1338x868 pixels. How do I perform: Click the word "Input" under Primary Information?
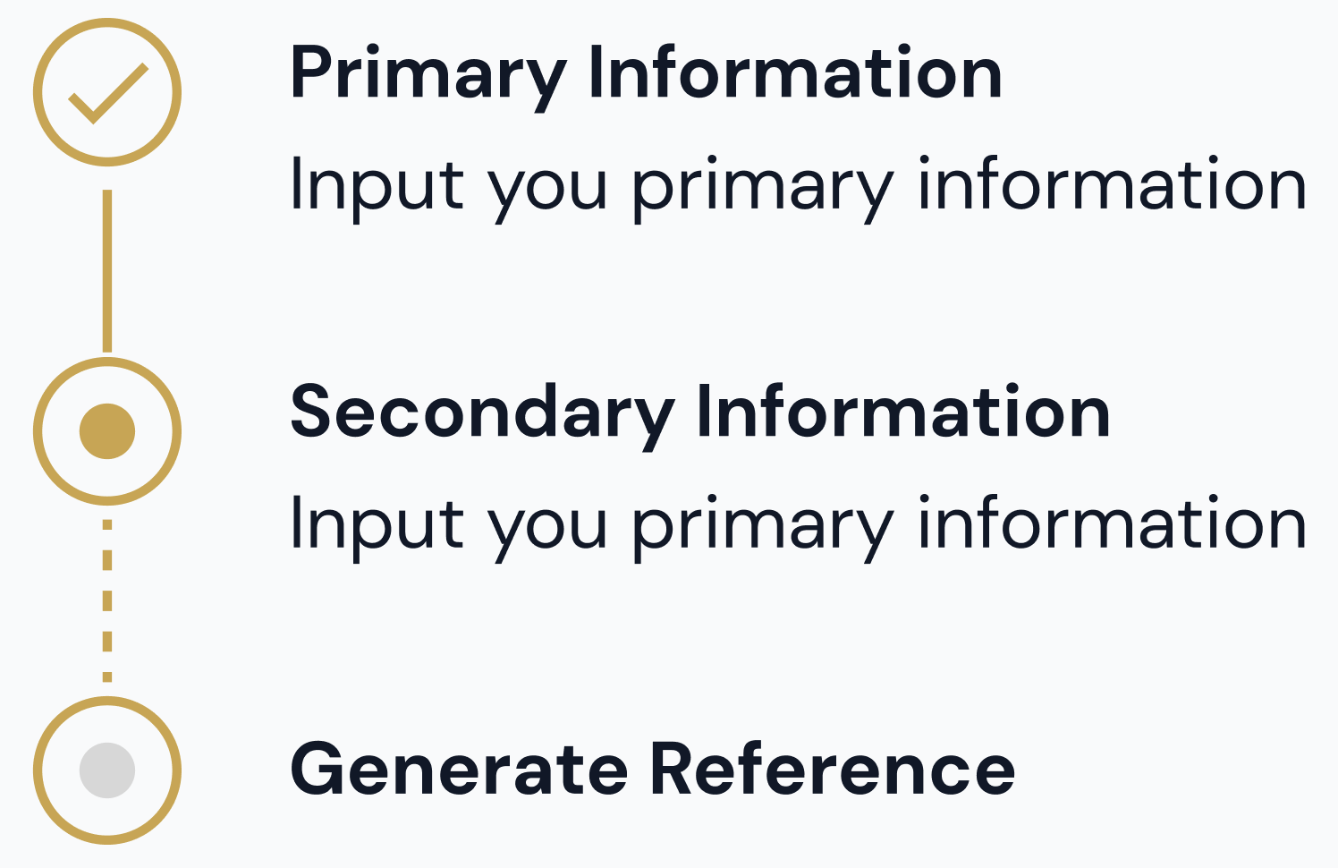(x=377, y=186)
